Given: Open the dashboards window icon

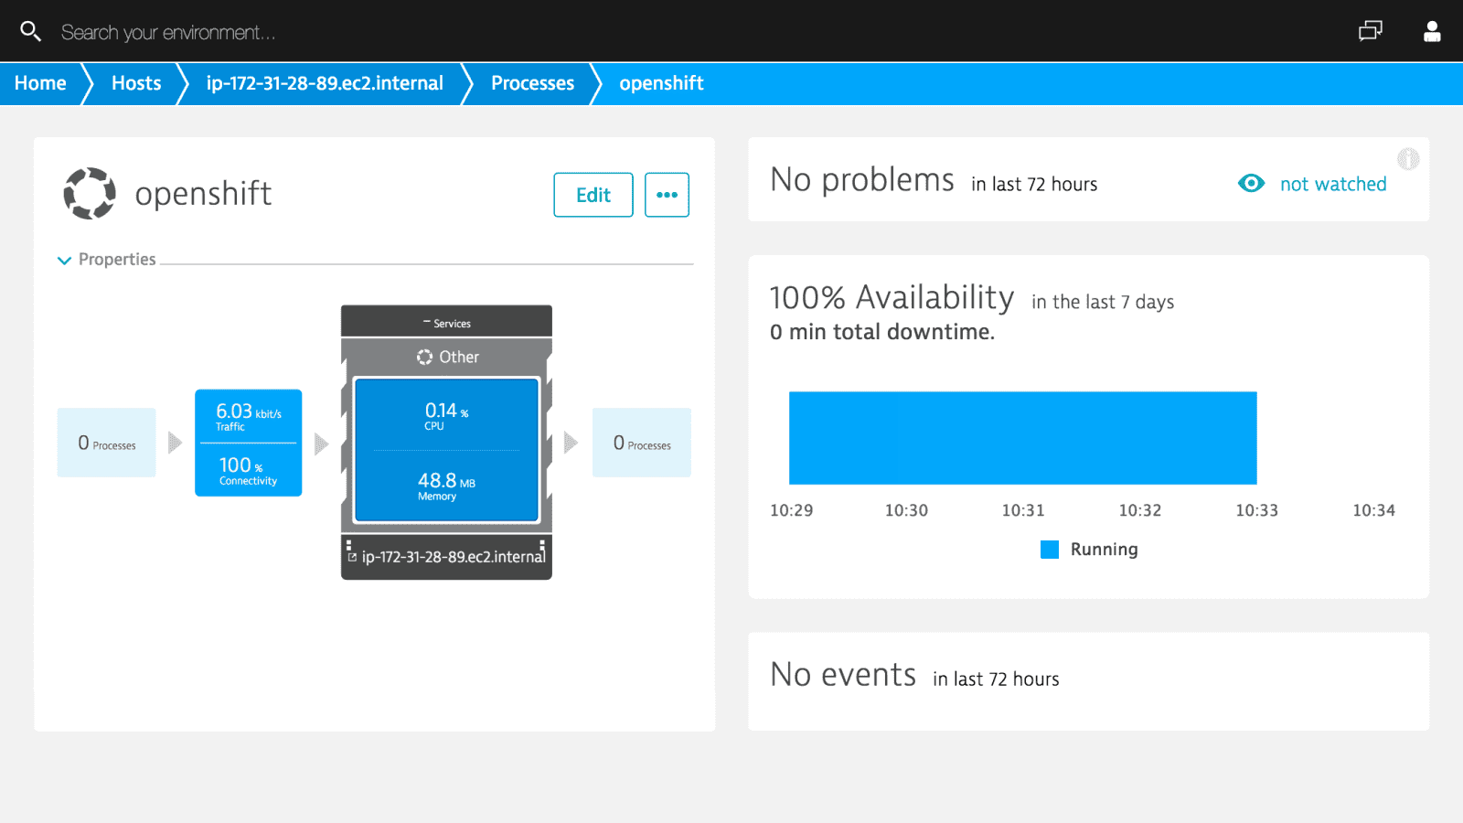Looking at the screenshot, I should click(x=1370, y=31).
